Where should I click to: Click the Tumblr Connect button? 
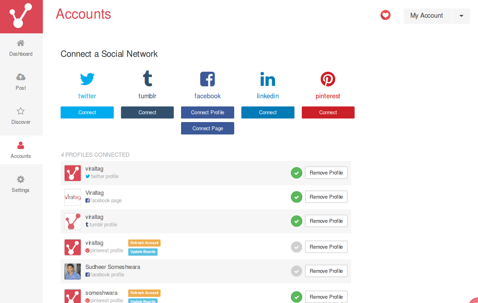point(147,112)
